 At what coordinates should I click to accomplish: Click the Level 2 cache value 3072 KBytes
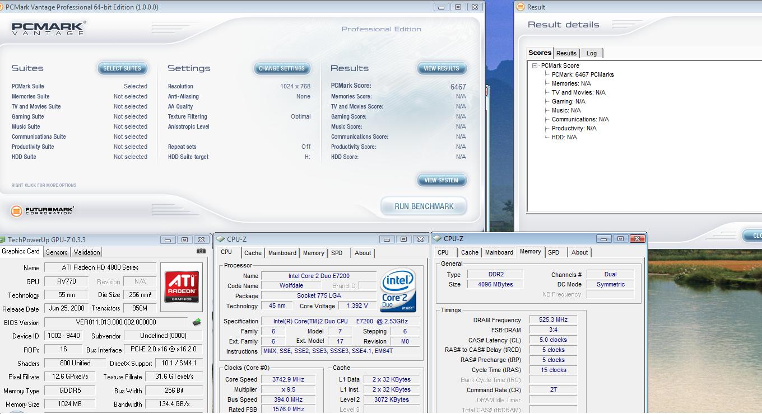pos(391,399)
